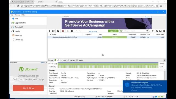Image resolution: width=176 pixels, height=99 pixels.
Task: Click the Promote Your Business banner ad
Action: [x=107, y=23]
